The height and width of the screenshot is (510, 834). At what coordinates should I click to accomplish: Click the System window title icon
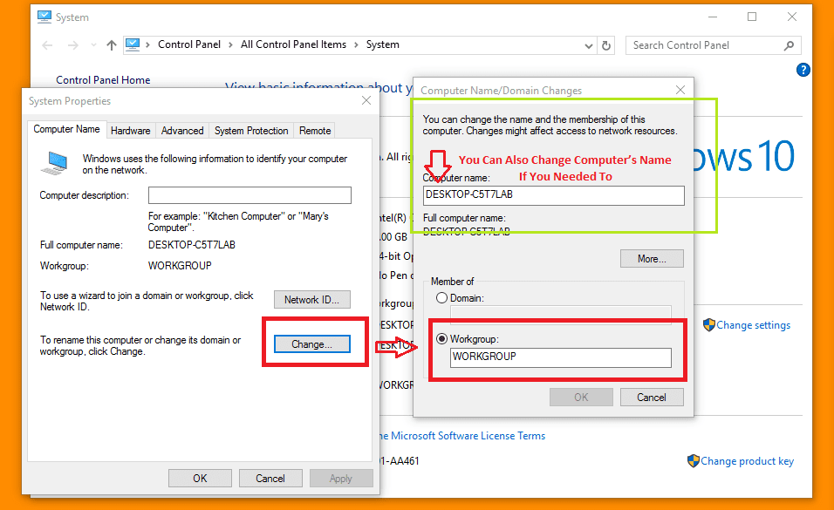pos(44,17)
